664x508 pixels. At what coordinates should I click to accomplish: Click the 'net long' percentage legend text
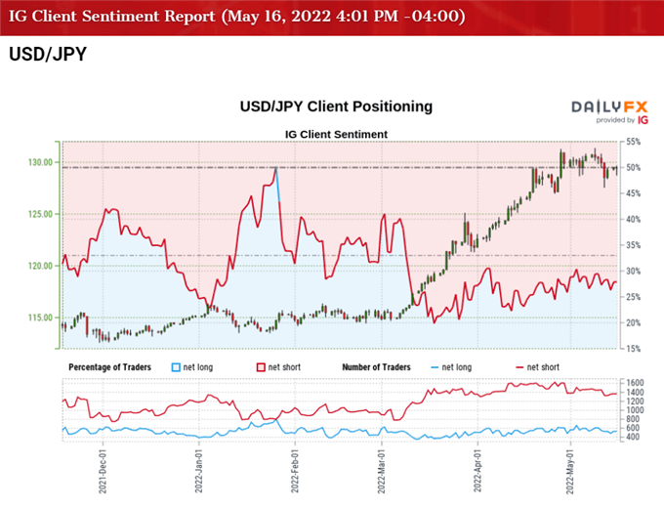198,367
